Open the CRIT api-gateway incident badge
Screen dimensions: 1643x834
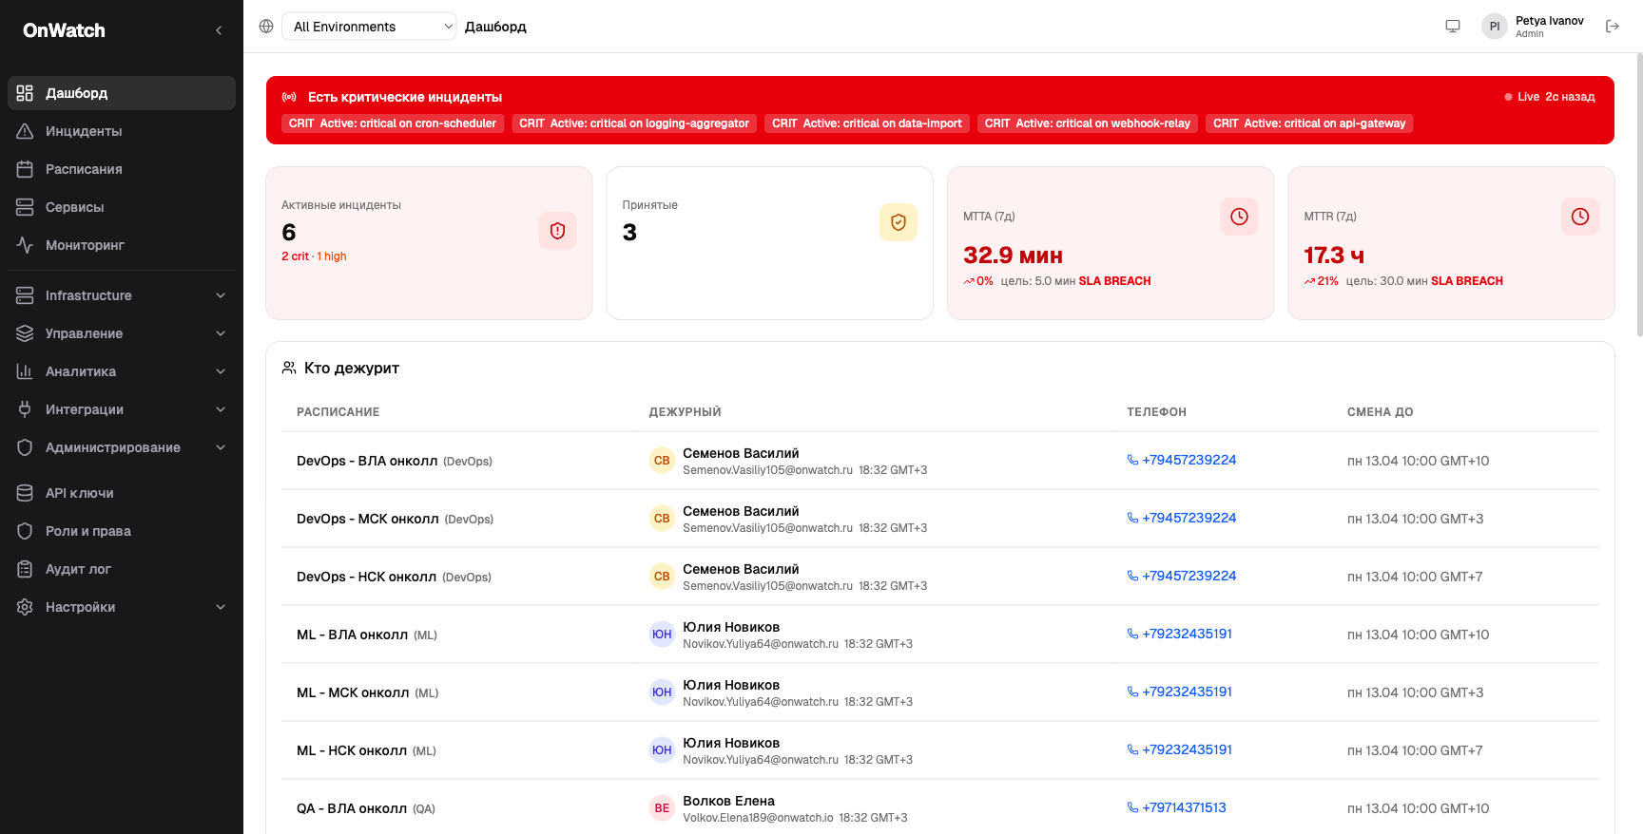1309,123
